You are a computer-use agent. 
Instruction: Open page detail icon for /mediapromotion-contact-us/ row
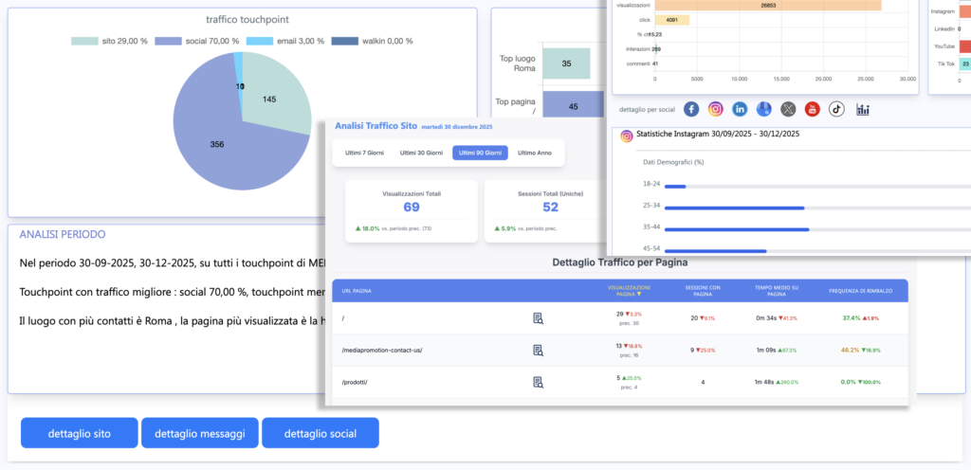539,350
